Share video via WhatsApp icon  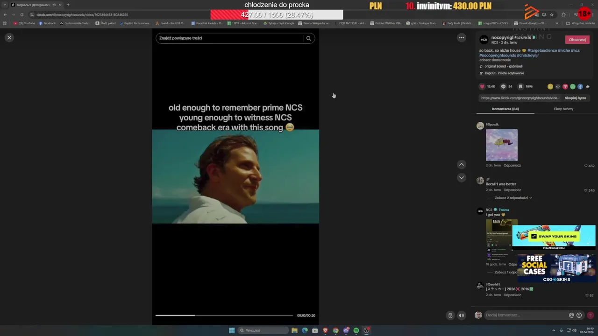572,86
